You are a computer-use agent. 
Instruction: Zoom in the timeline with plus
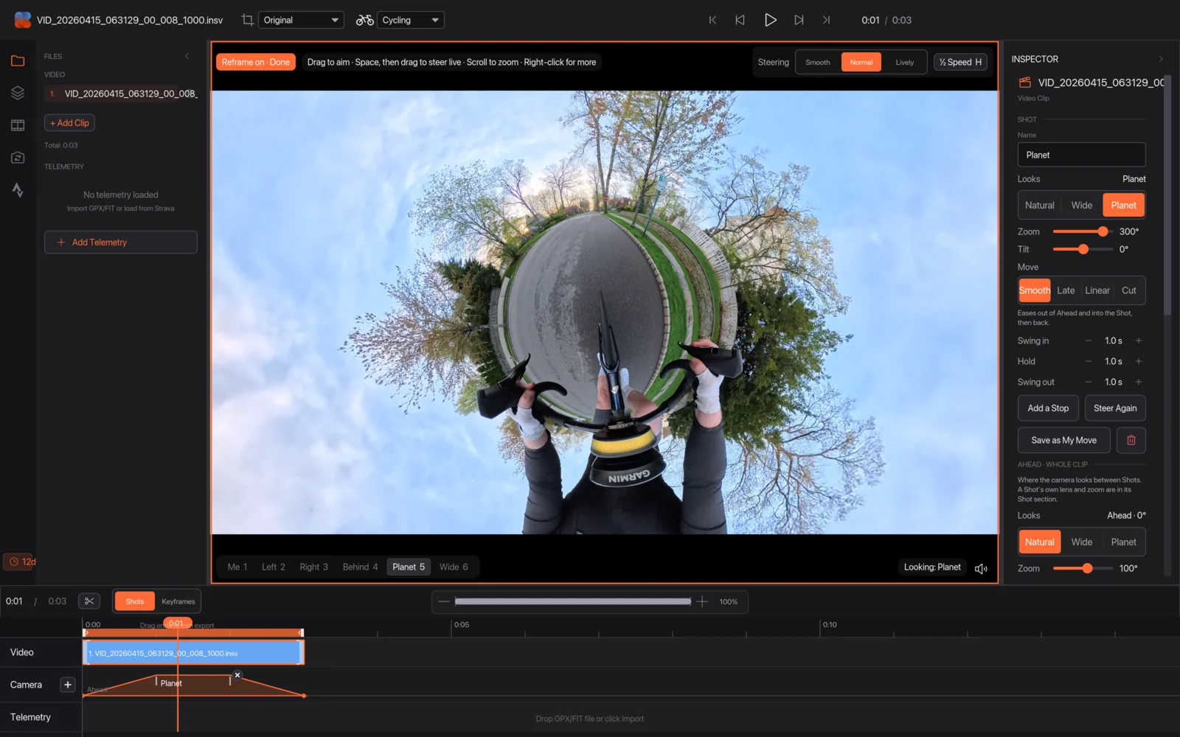click(x=703, y=601)
